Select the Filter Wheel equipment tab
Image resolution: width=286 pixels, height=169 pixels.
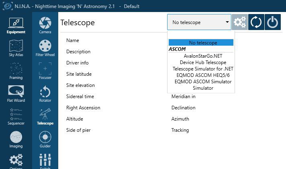[45, 48]
